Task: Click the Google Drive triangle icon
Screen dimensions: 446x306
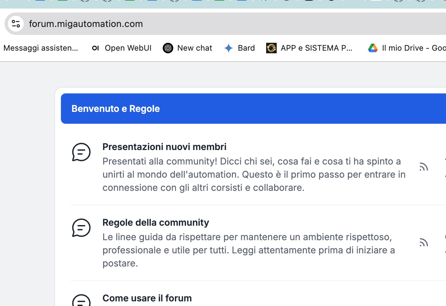Action: (x=373, y=48)
